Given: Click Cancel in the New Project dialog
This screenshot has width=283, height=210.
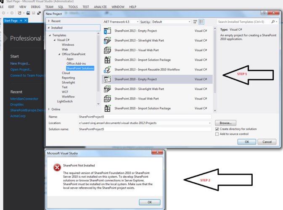Looking at the screenshot, I should (267, 142).
